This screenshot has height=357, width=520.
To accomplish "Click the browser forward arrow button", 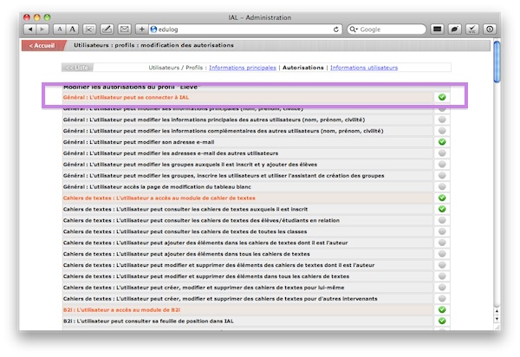I will pos(43,29).
